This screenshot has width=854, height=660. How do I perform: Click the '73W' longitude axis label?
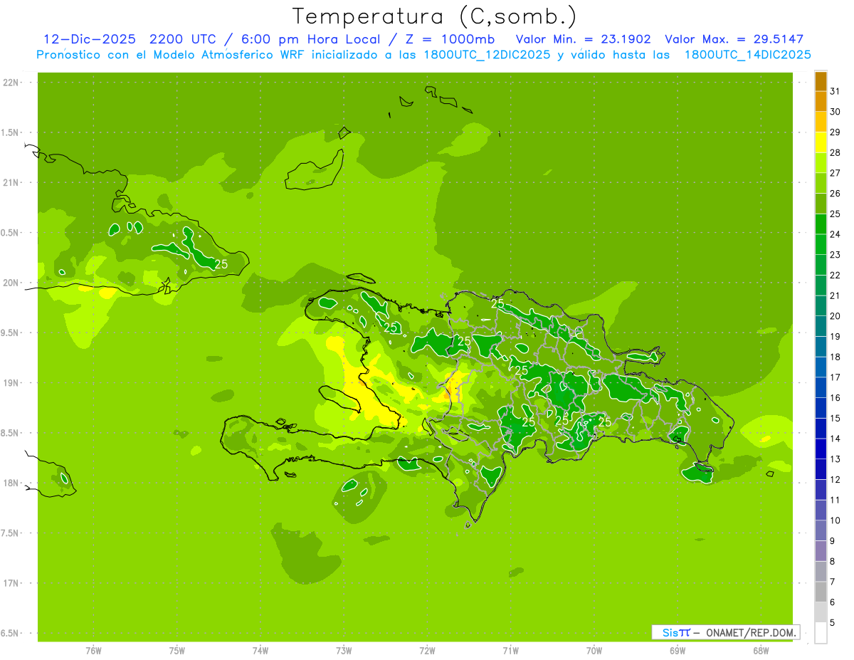pyautogui.click(x=344, y=650)
